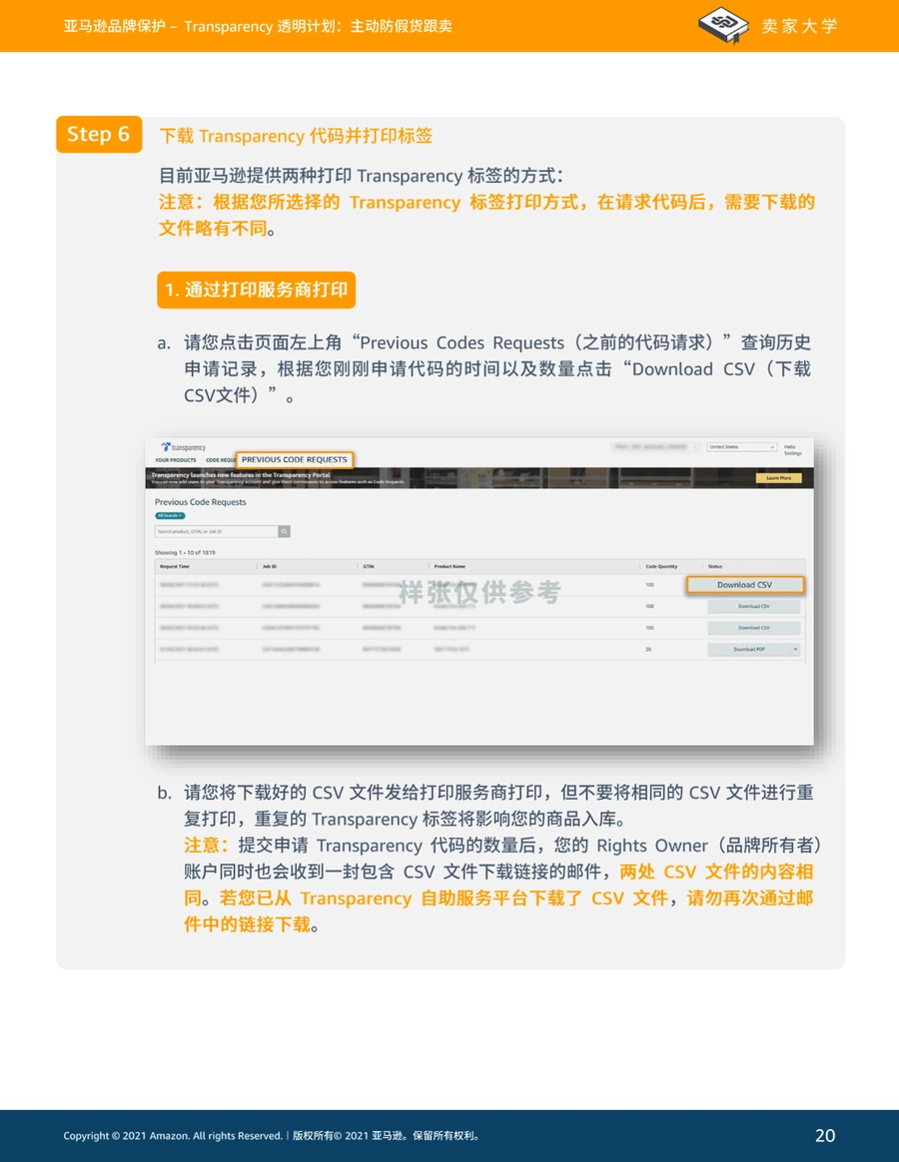Click the 卖家大学 book logo icon
The width and height of the screenshot is (899, 1162).
(723, 24)
